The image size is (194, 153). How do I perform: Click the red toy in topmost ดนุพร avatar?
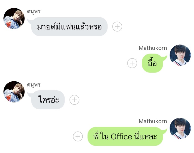(9, 24)
